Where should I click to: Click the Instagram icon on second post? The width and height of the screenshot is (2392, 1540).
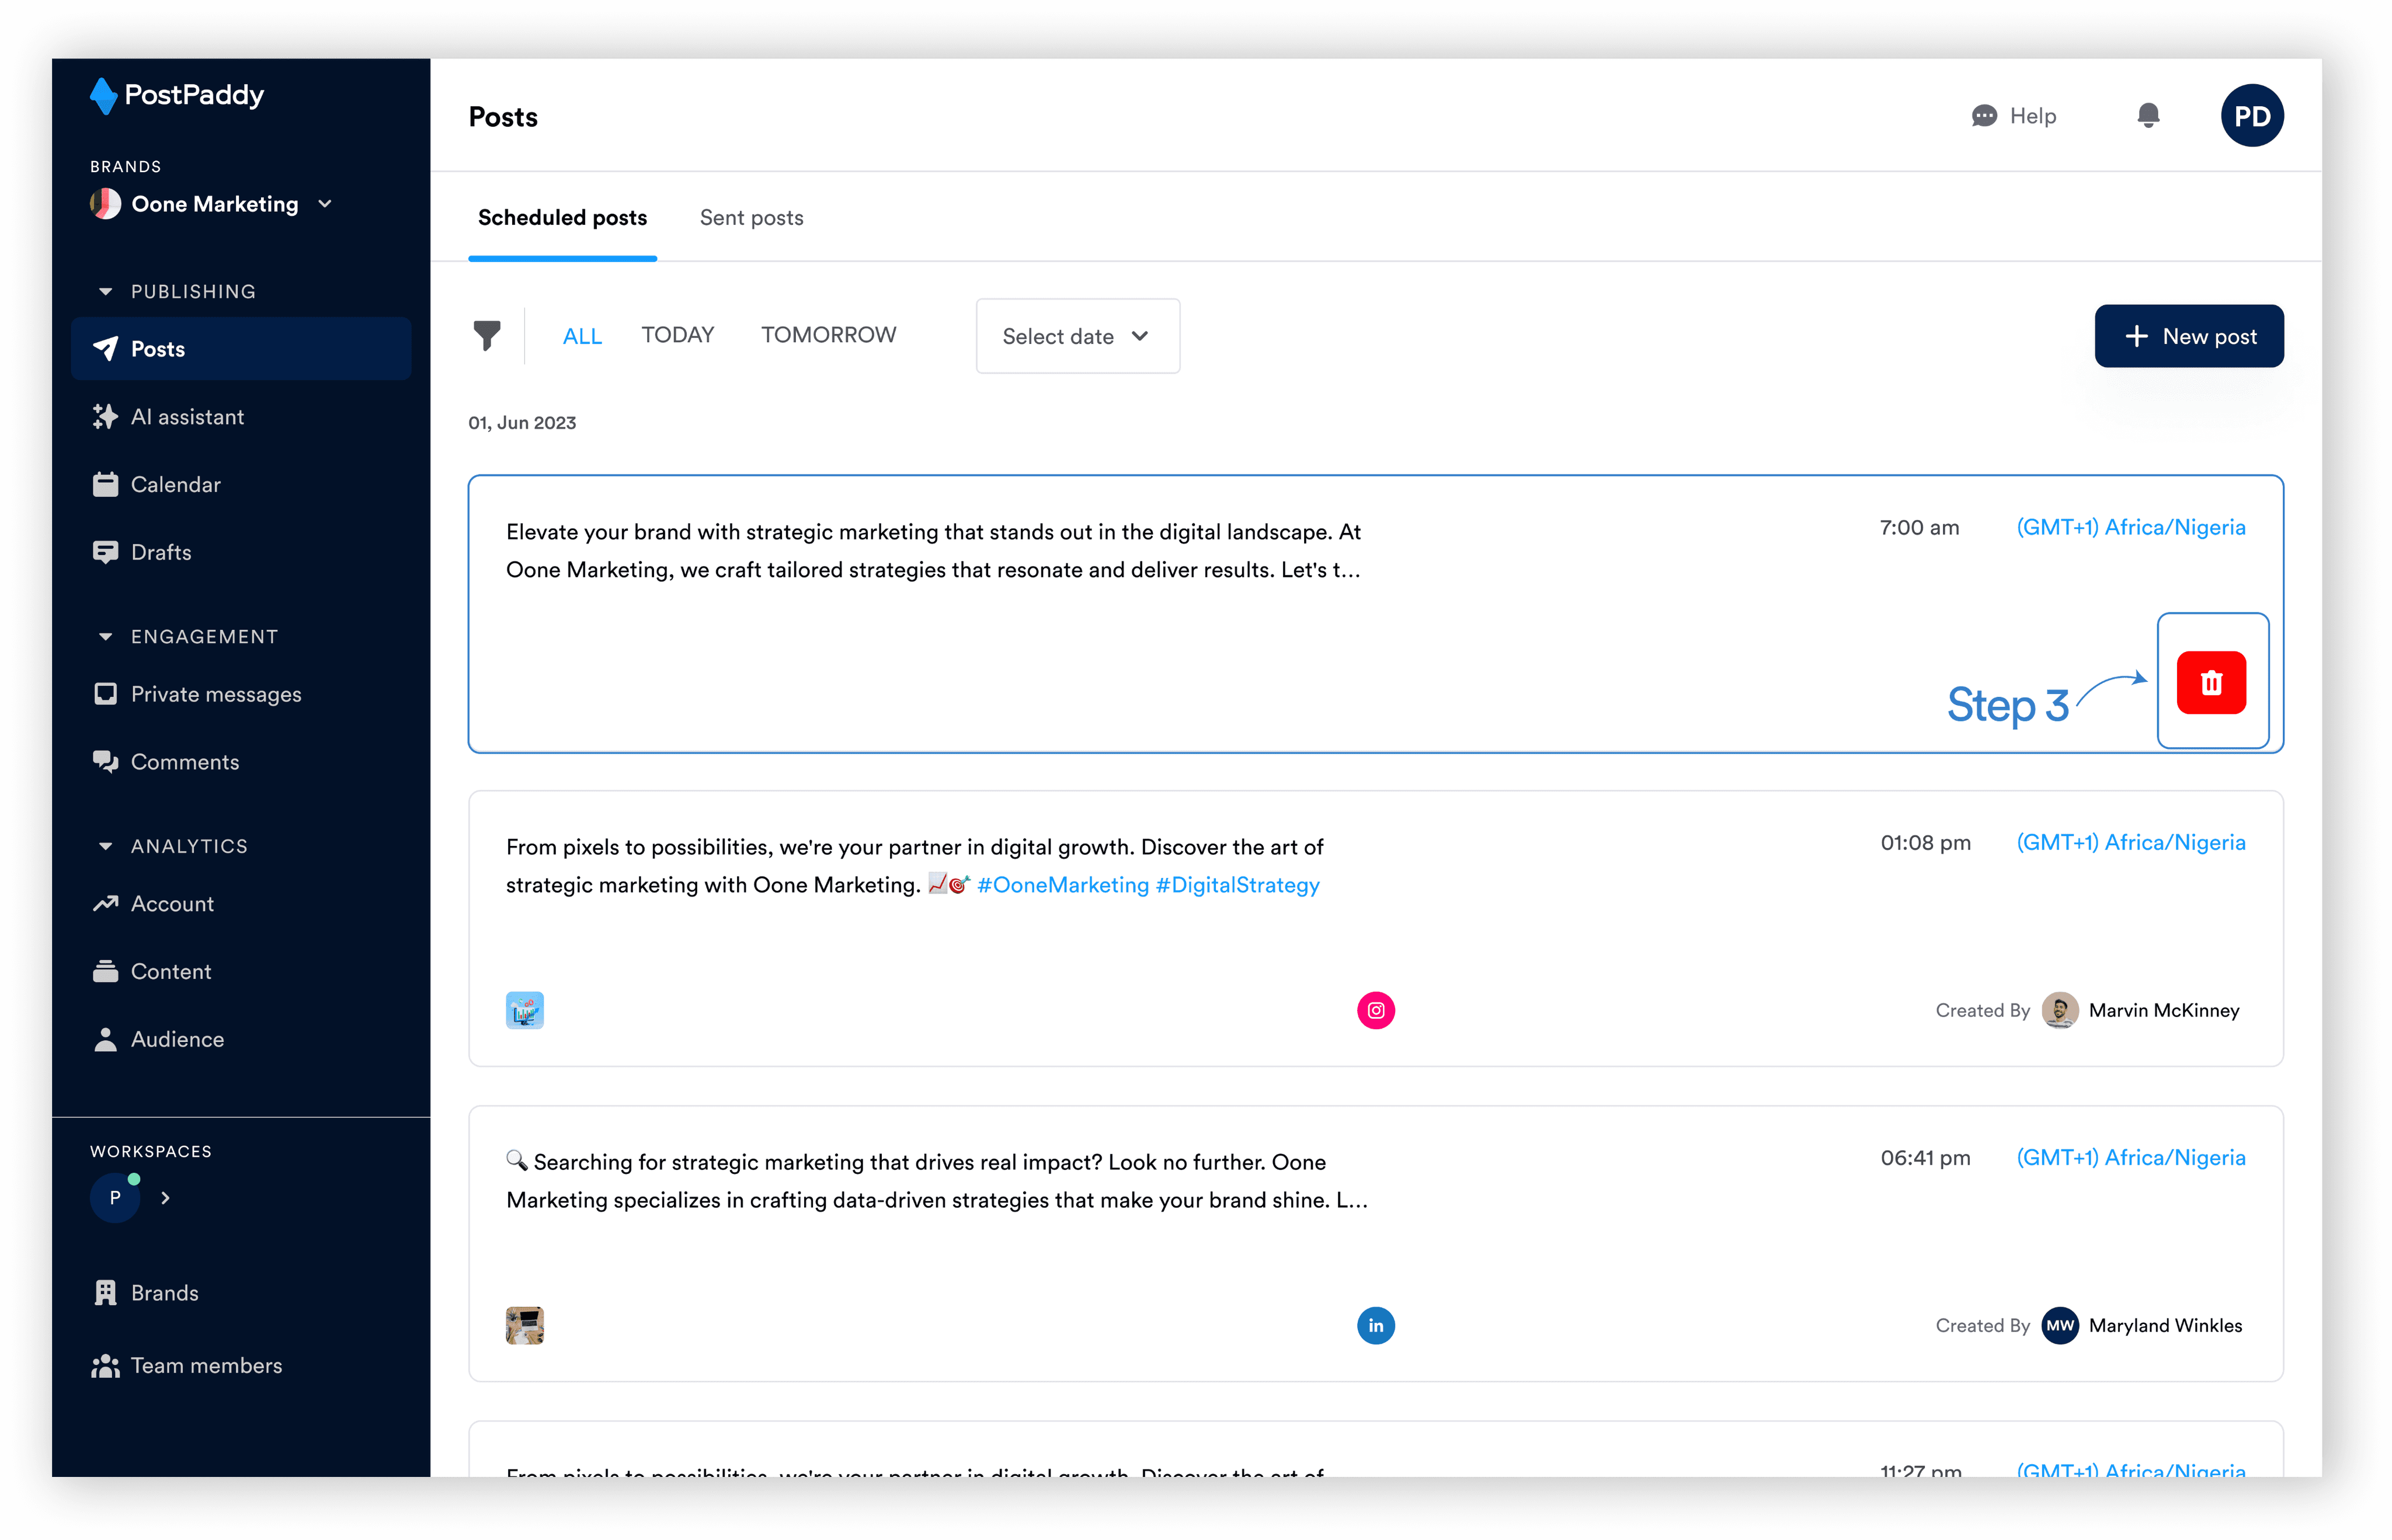tap(1375, 1010)
